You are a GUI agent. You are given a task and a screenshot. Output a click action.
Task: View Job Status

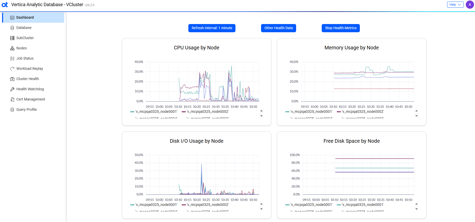click(x=33, y=58)
